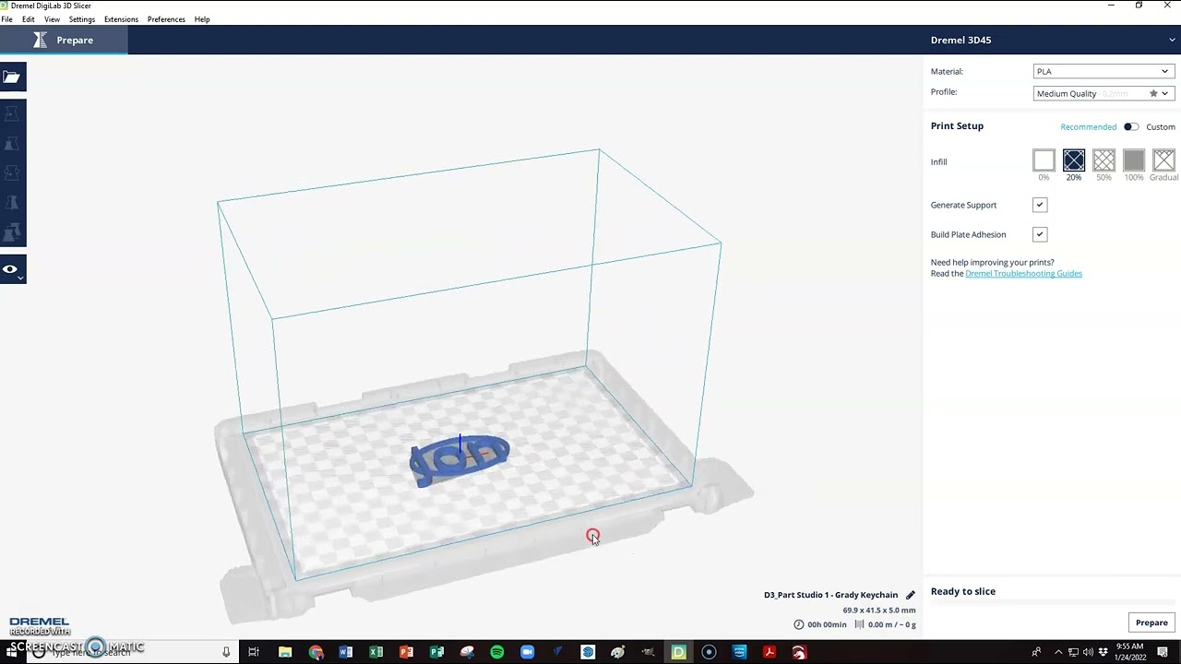
Task: Open the View menu
Action: coord(52,19)
